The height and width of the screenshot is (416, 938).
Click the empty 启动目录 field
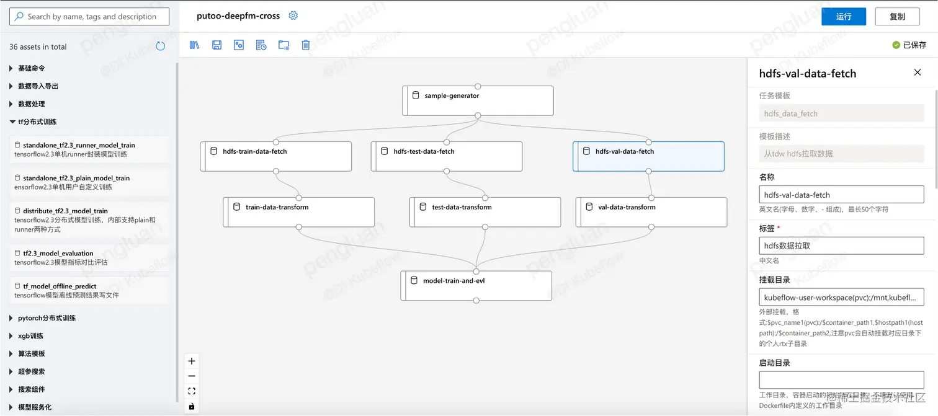[841, 380]
